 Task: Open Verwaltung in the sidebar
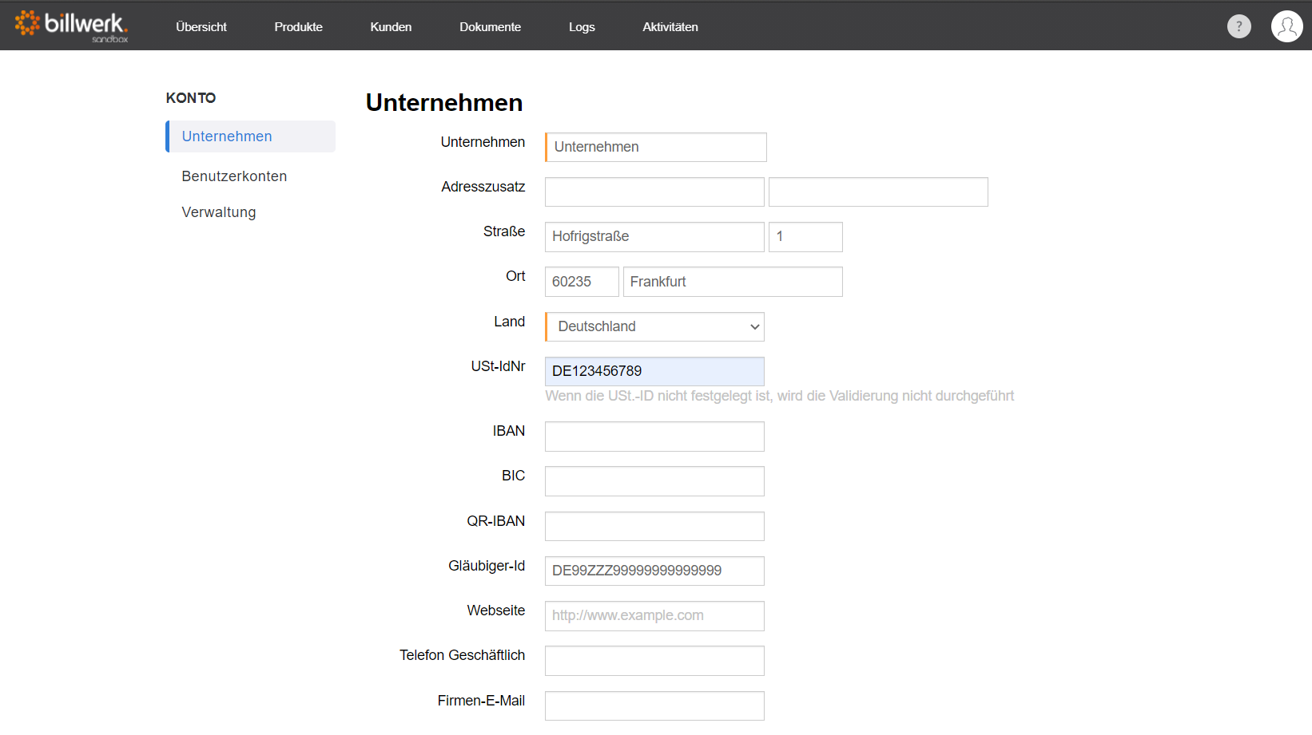219,212
